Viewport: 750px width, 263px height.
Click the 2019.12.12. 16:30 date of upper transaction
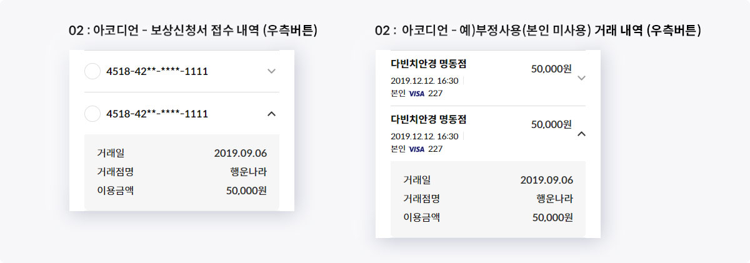coord(424,81)
